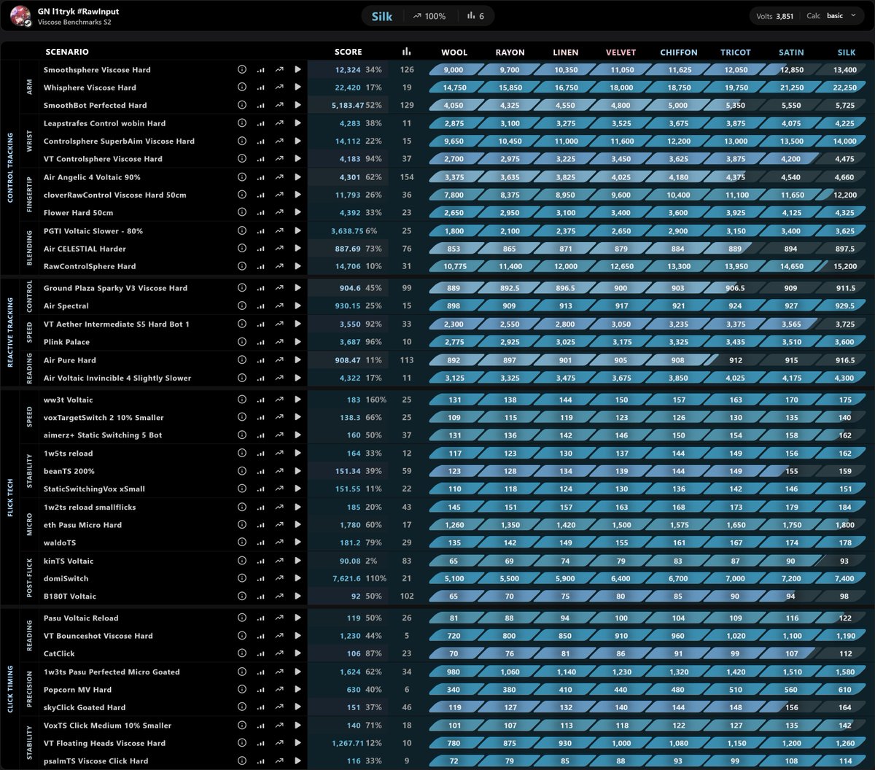Play psalmTS Viscose Click Hard scenario
The image size is (875, 770).
click(x=297, y=761)
